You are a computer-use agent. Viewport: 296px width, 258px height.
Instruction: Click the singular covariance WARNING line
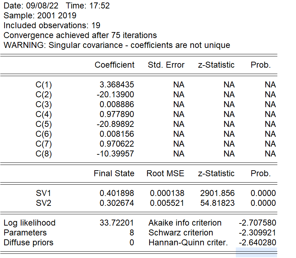[116, 45]
